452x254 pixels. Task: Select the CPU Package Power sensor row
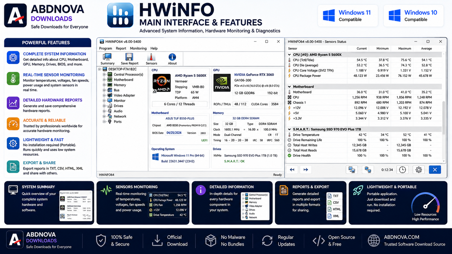point(364,76)
